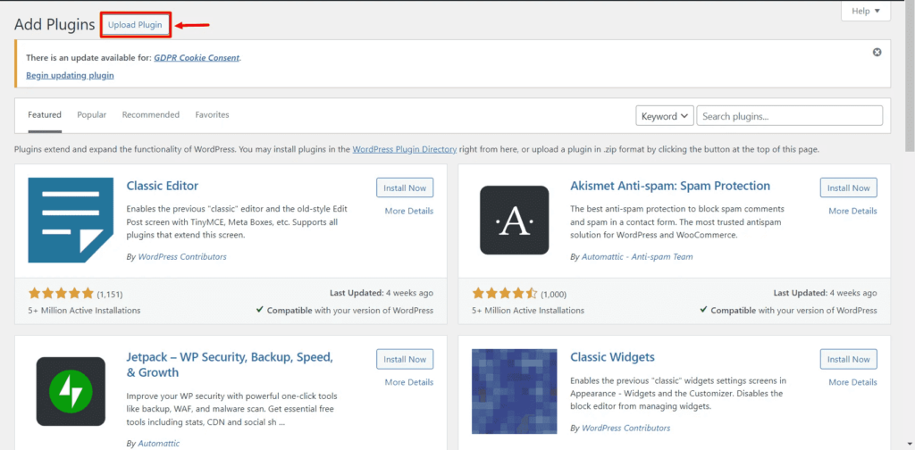Open Automattic author link under Jetpack
Viewport: 915px width, 450px height.
(x=159, y=444)
